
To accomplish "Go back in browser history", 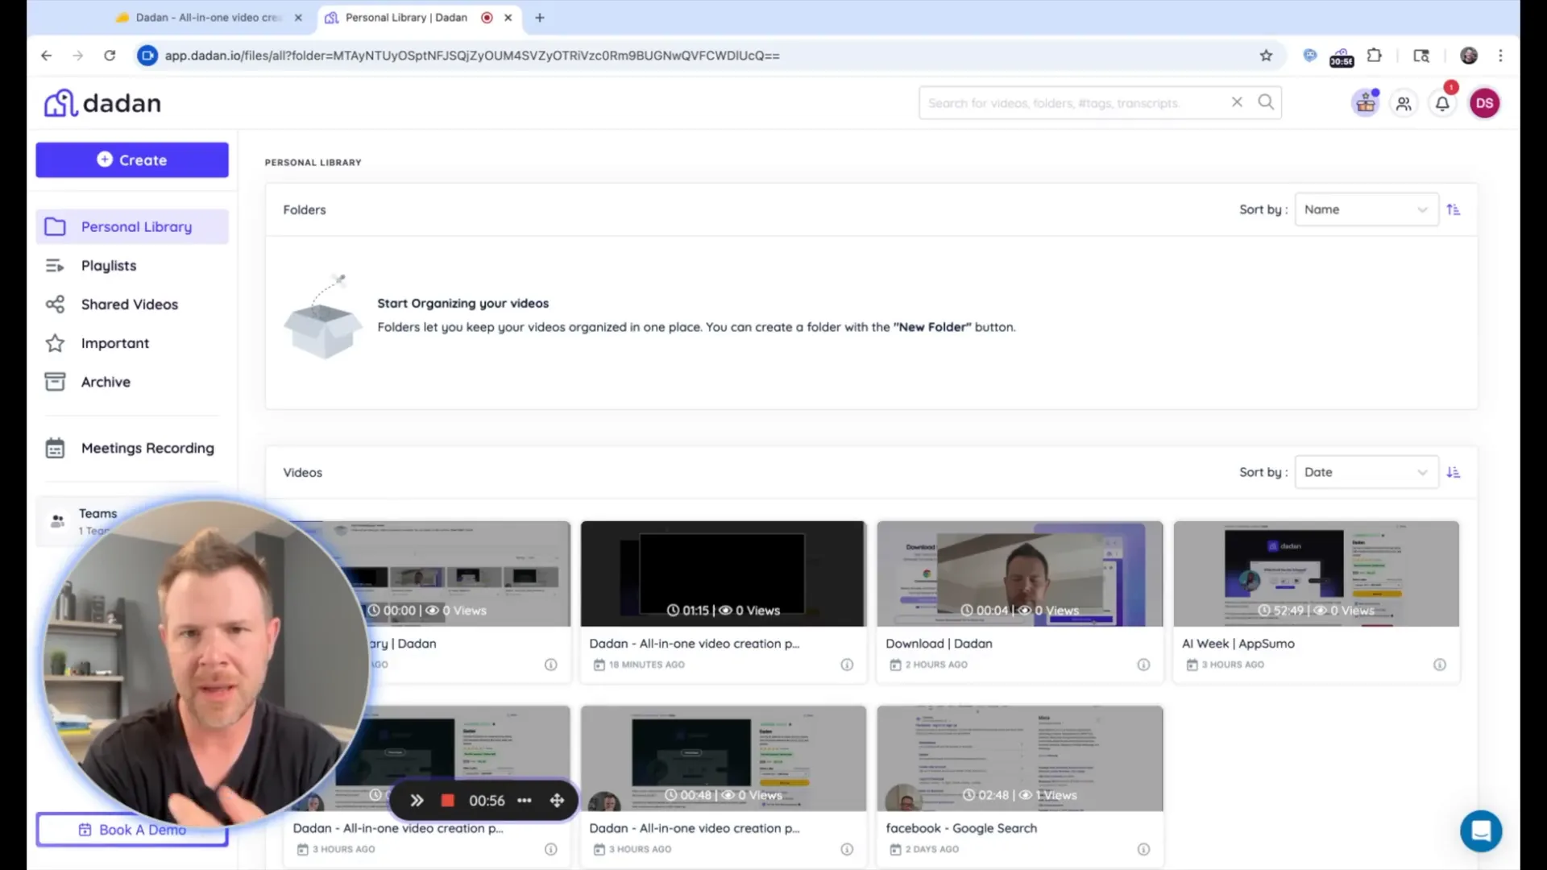I will 46,56.
